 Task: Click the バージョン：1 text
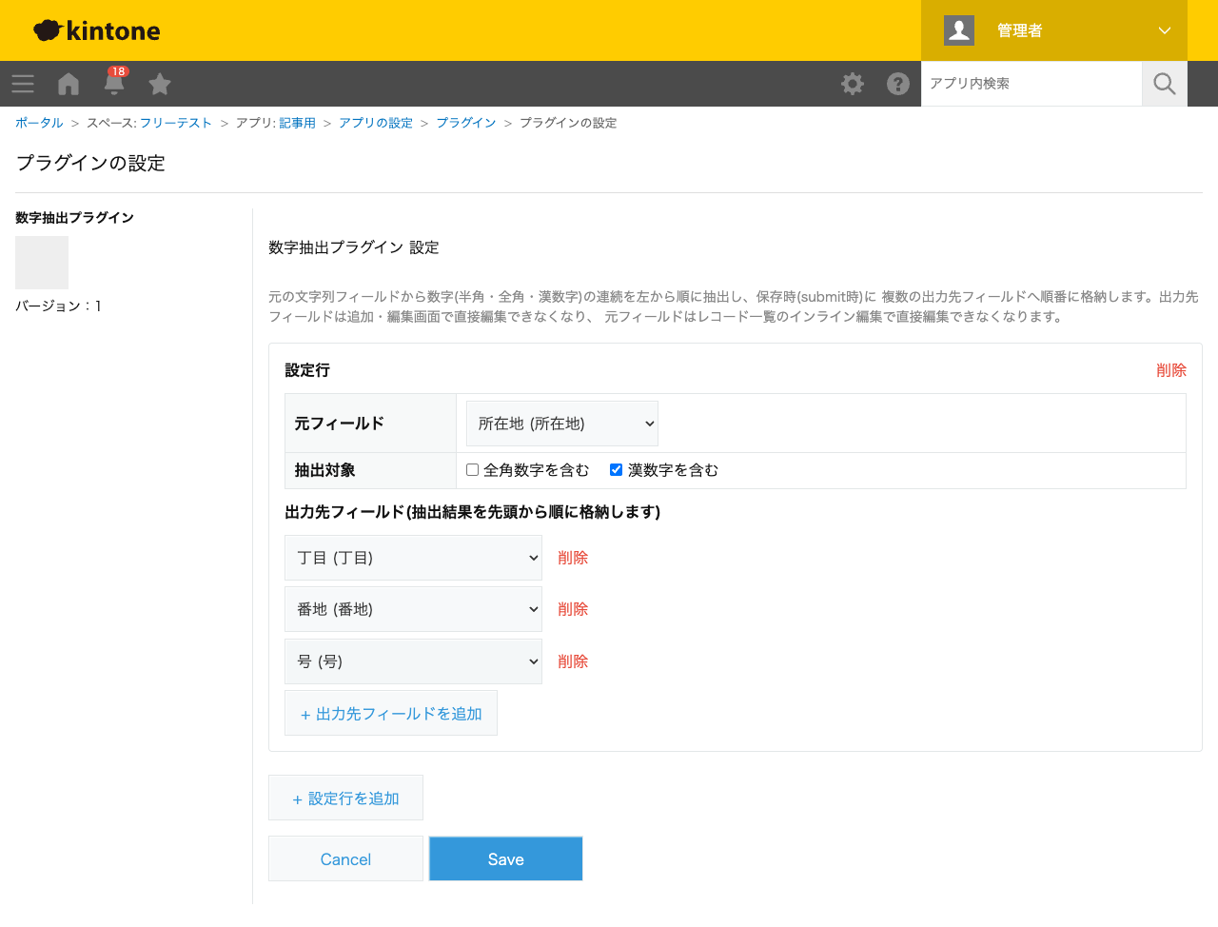pyautogui.click(x=58, y=306)
